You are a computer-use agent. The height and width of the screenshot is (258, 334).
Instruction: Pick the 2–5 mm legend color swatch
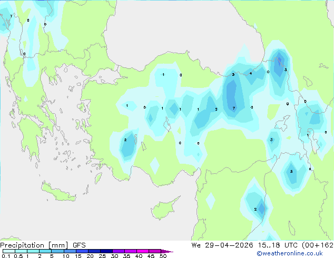click(x=45, y=251)
